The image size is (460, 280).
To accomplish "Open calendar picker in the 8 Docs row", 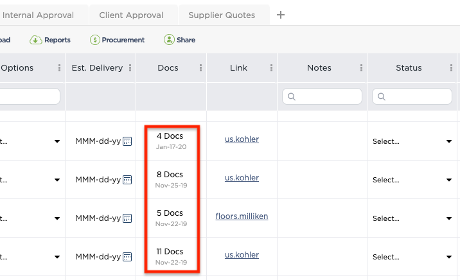I will (127, 179).
